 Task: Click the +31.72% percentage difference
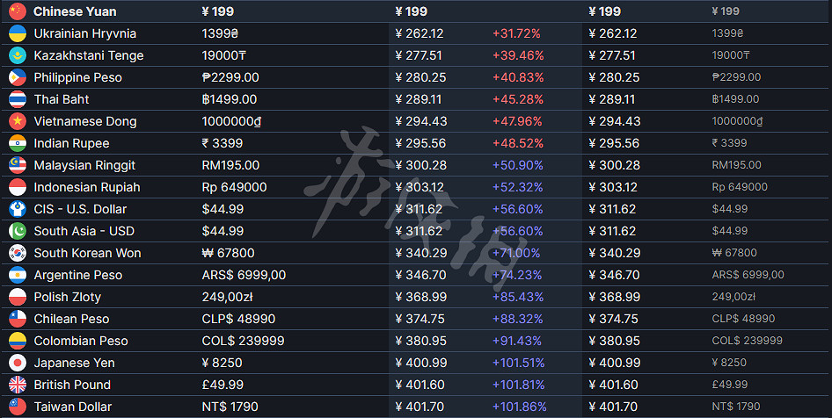point(516,33)
